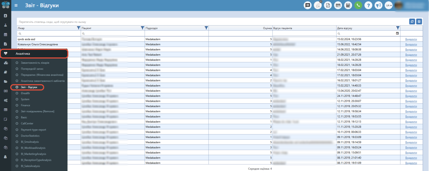The width and height of the screenshot is (429, 171).
Task: Open Payment-type-report menu item
Action: [33, 130]
